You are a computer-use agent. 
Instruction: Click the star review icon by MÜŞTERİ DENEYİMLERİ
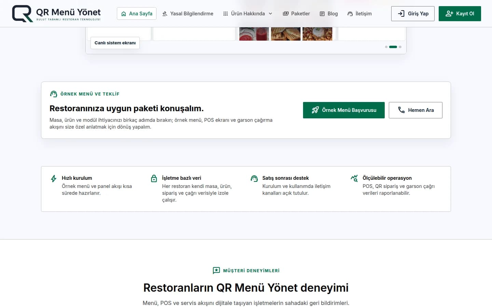pos(216,271)
